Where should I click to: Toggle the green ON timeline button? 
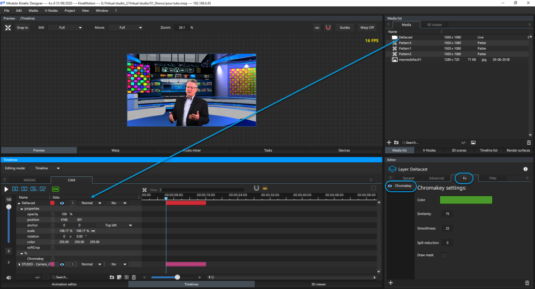coord(56,189)
